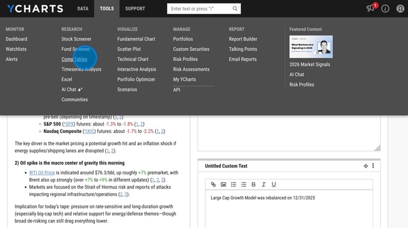The width and height of the screenshot is (408, 228).
Task: Open Stock Screener
Action: coord(76,39)
